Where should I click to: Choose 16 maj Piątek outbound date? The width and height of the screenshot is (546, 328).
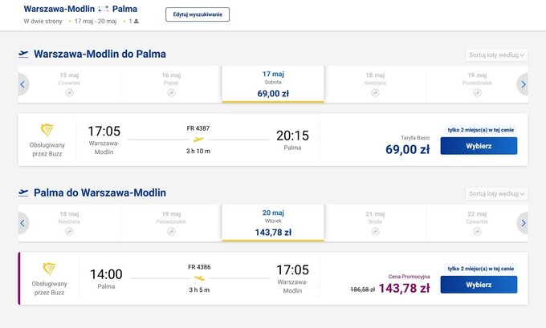point(171,84)
